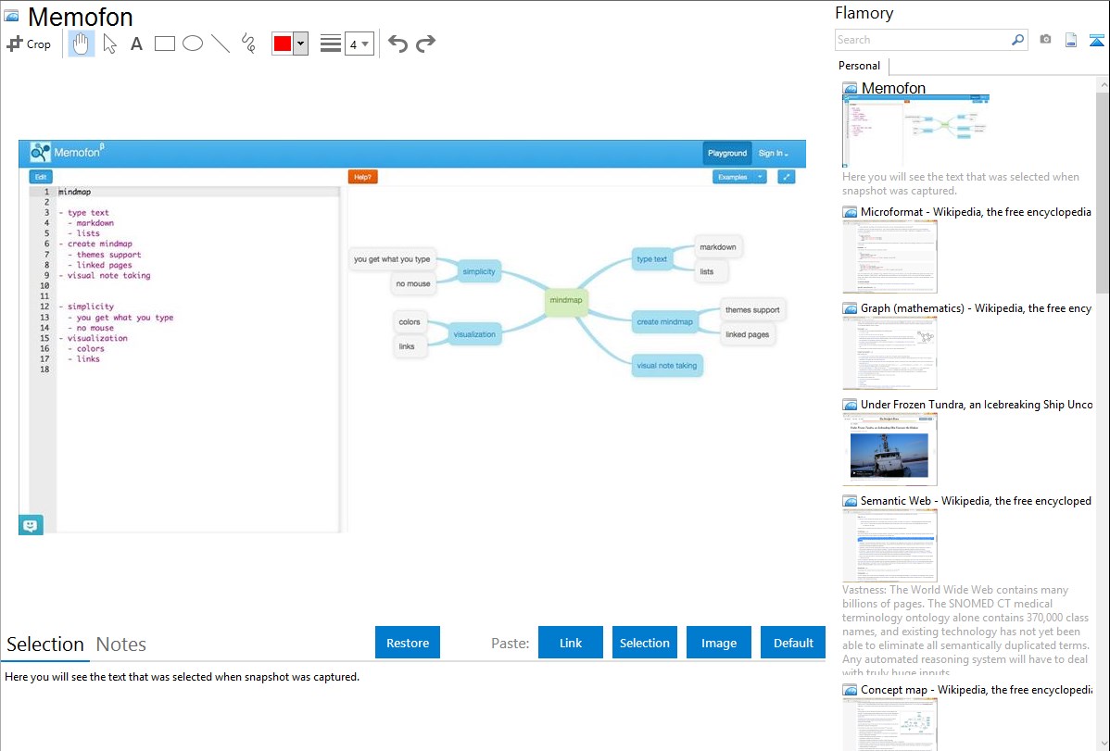Image resolution: width=1110 pixels, height=751 pixels.
Task: Undo the last annotation
Action: click(x=397, y=44)
